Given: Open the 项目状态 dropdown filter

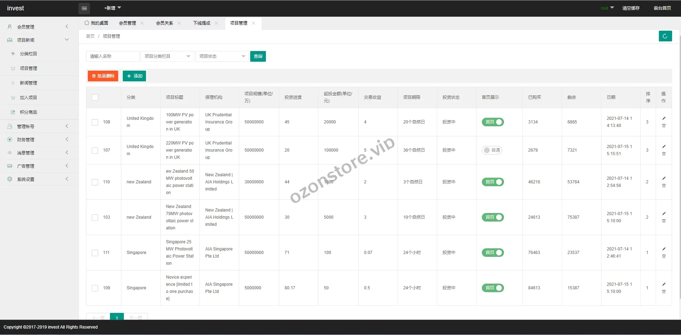Looking at the screenshot, I should pos(222,56).
